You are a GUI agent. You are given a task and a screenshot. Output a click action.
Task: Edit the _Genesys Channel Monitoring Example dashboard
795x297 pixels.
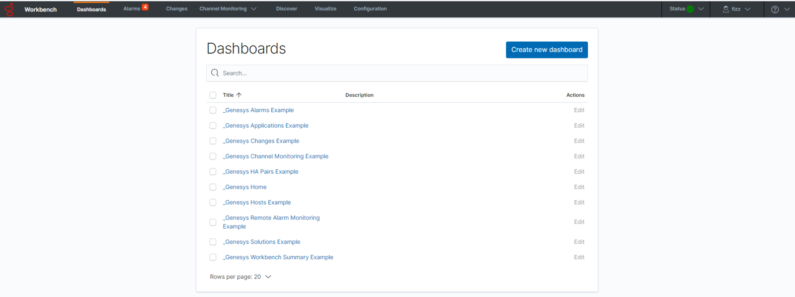(x=579, y=156)
